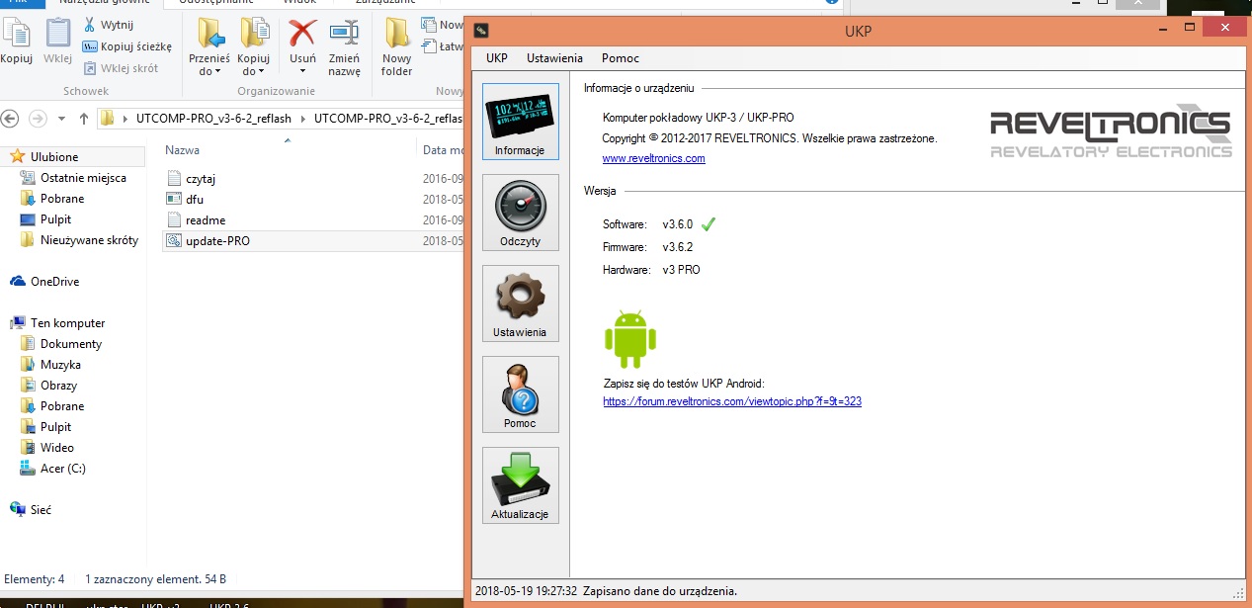Image resolution: width=1252 pixels, height=608 pixels.
Task: Open the forum.reveltronics.com viewtopic link
Action: click(731, 401)
